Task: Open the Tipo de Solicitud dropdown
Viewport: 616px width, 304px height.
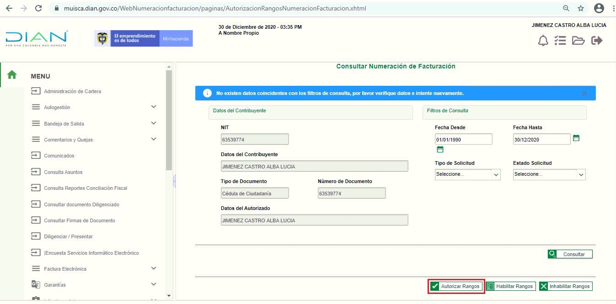Action: [x=467, y=174]
